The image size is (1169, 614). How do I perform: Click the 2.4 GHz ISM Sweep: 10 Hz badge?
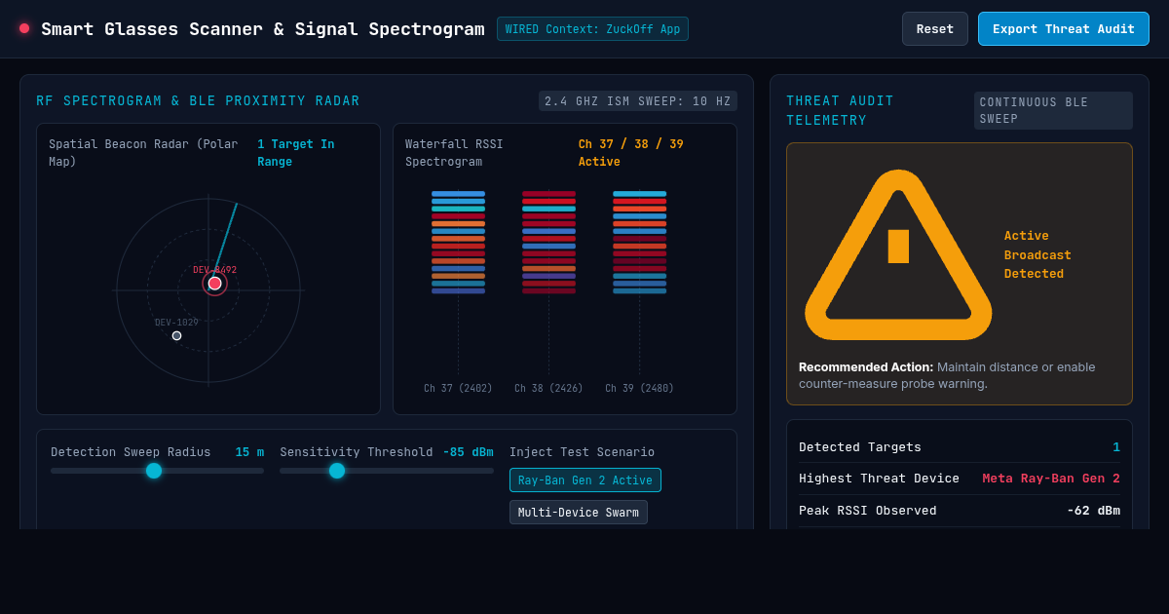point(638,101)
